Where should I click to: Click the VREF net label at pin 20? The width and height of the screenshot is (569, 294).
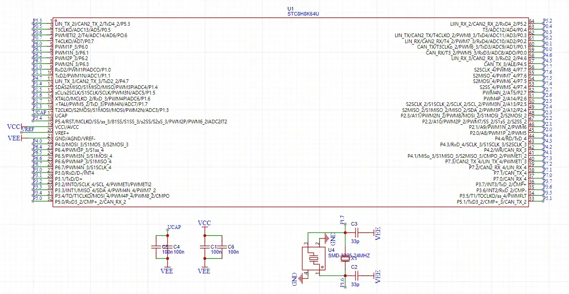[28, 130]
